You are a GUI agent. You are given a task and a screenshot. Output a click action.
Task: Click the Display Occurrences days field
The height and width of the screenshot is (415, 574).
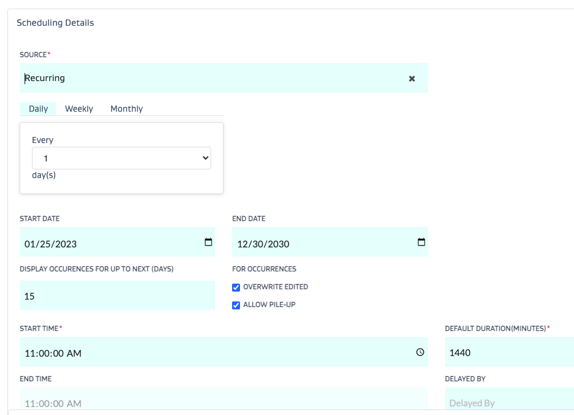pos(117,296)
